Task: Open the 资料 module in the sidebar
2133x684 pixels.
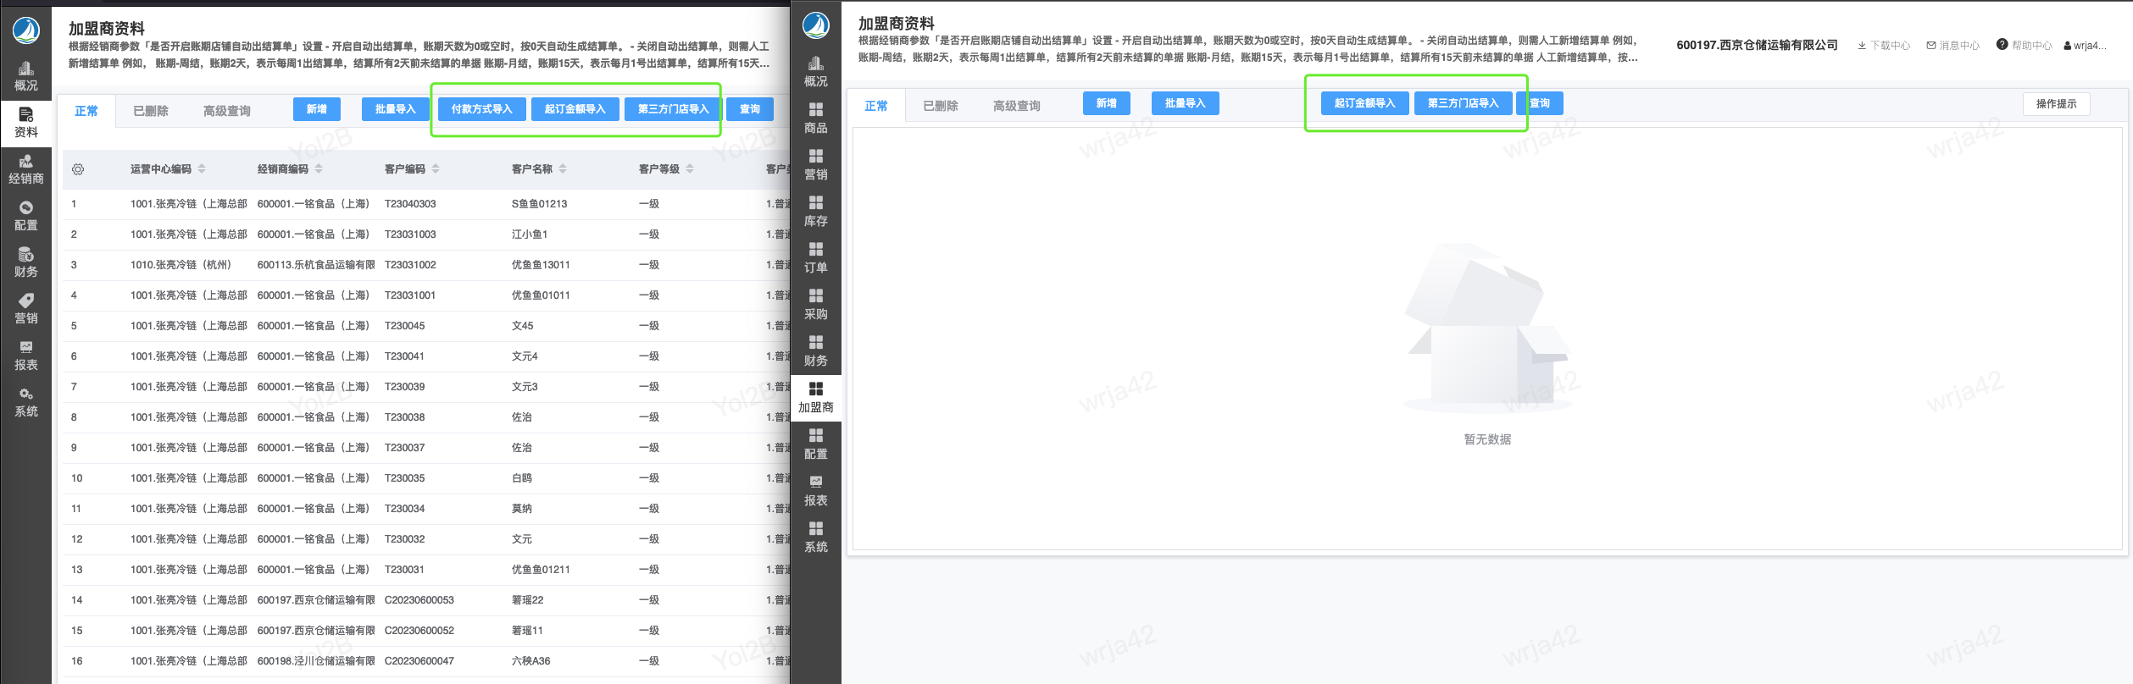Action: click(25, 123)
